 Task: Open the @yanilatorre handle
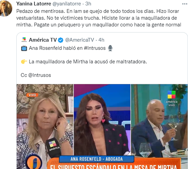point(67,4)
